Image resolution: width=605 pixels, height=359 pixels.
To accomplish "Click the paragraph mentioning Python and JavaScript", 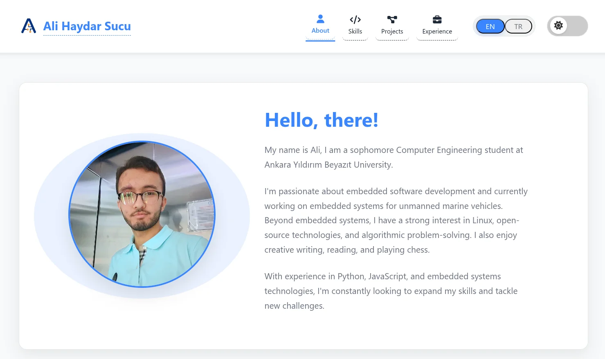I will coord(391,291).
